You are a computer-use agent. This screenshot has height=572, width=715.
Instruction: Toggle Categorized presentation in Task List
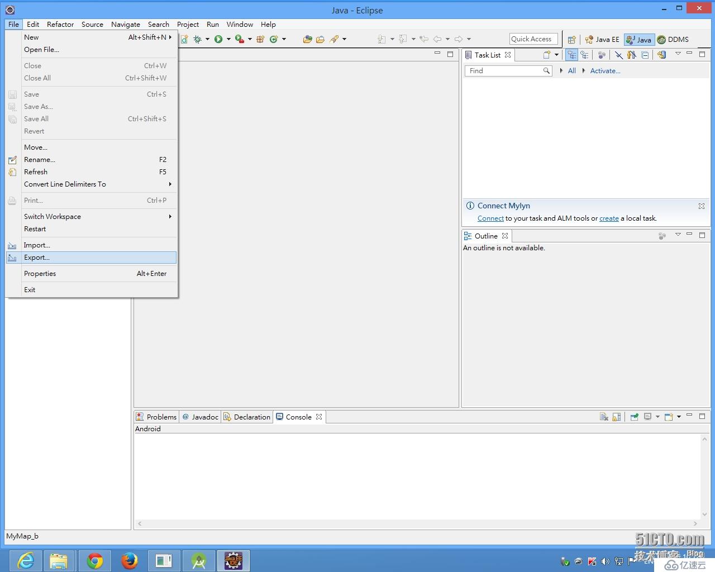(571, 55)
